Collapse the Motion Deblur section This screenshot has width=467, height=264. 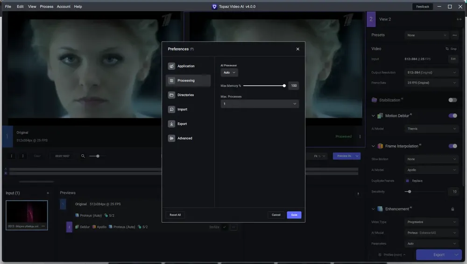(373, 116)
